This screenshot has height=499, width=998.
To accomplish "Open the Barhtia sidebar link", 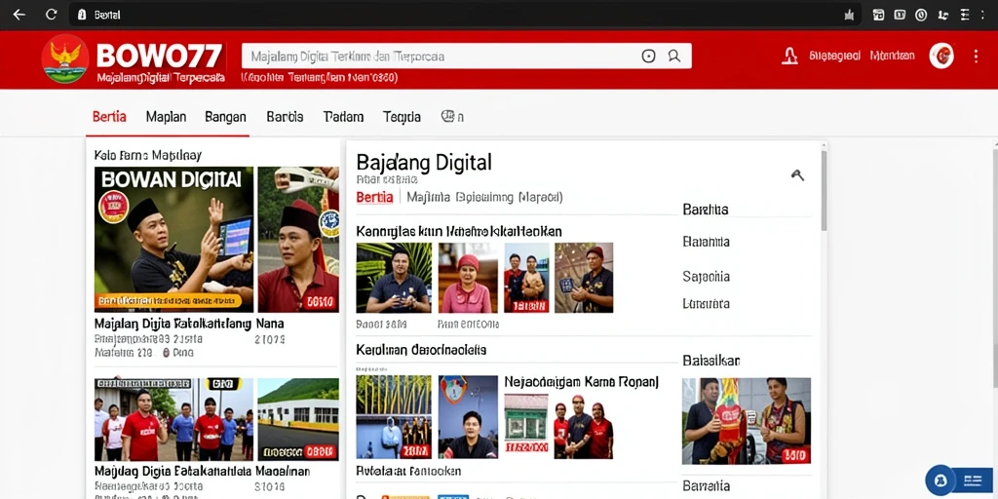I will pyautogui.click(x=706, y=210).
